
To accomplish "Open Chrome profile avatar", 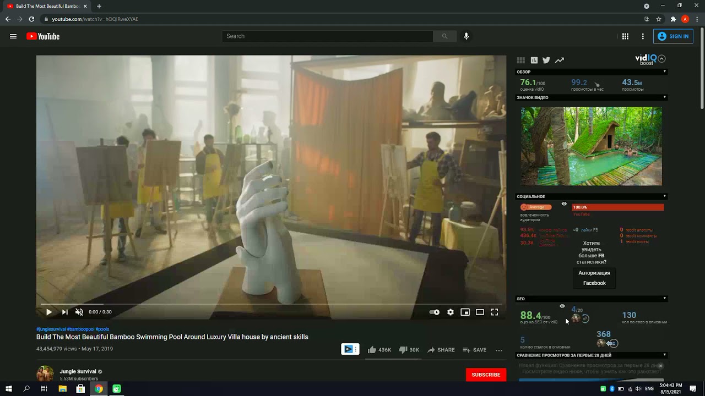I will point(685,19).
